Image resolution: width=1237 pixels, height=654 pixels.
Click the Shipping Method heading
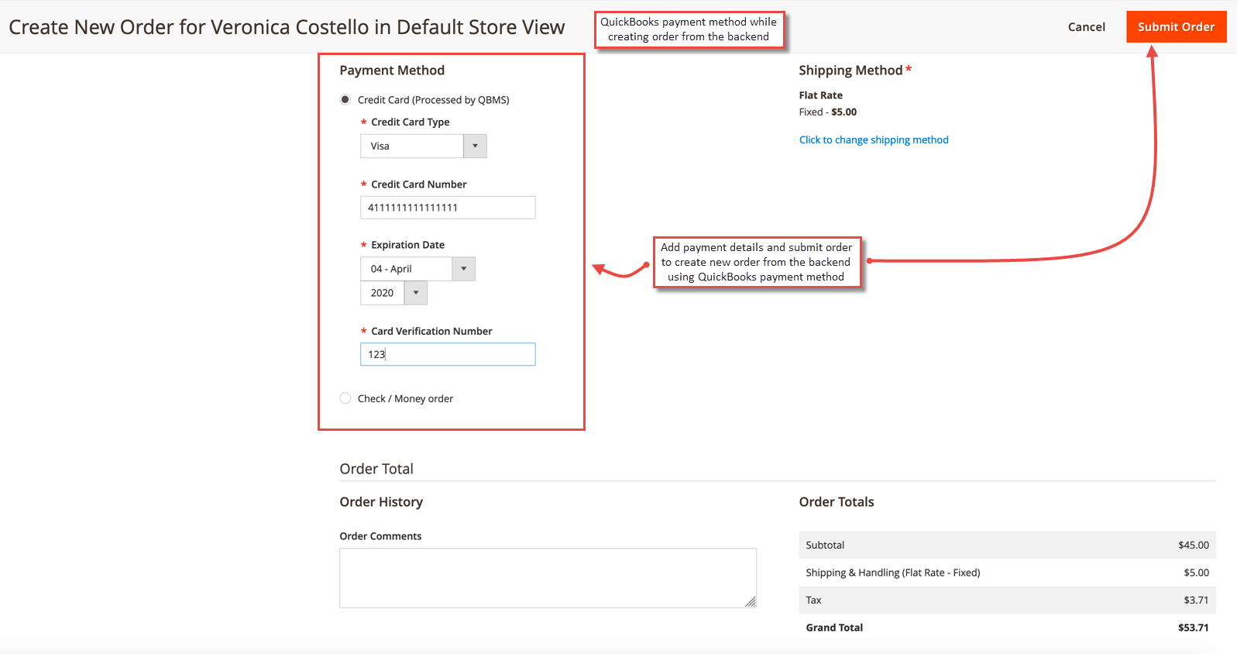850,70
